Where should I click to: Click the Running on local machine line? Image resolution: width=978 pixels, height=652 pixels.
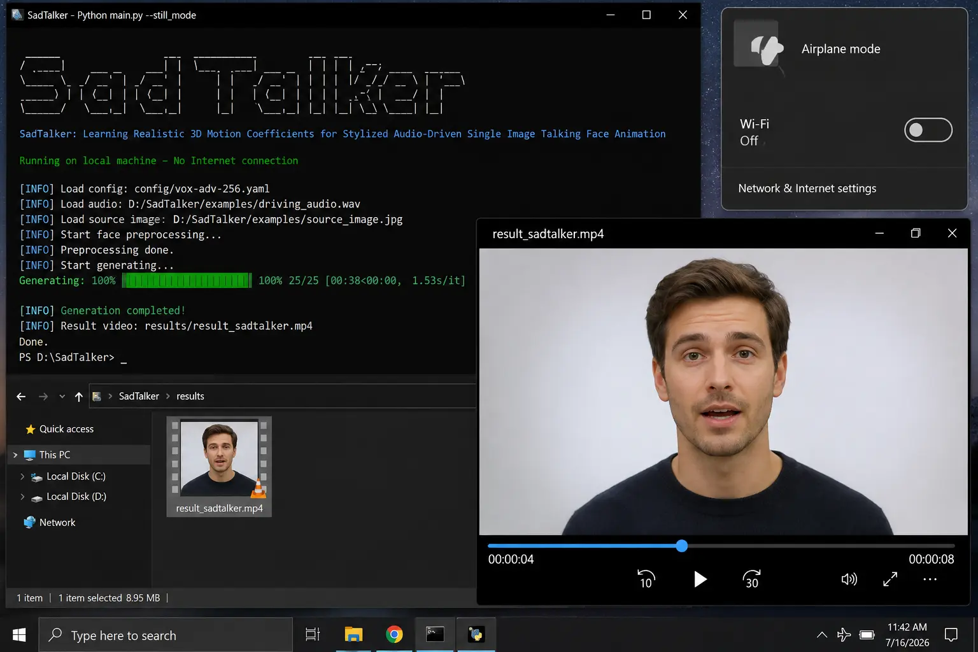(159, 160)
